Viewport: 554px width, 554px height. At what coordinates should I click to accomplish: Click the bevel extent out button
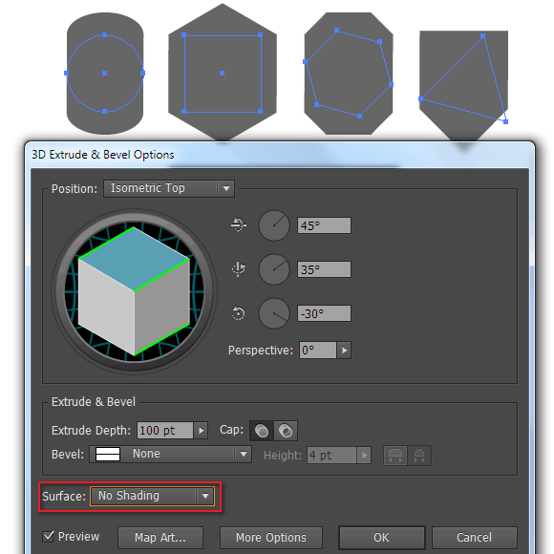click(x=395, y=456)
